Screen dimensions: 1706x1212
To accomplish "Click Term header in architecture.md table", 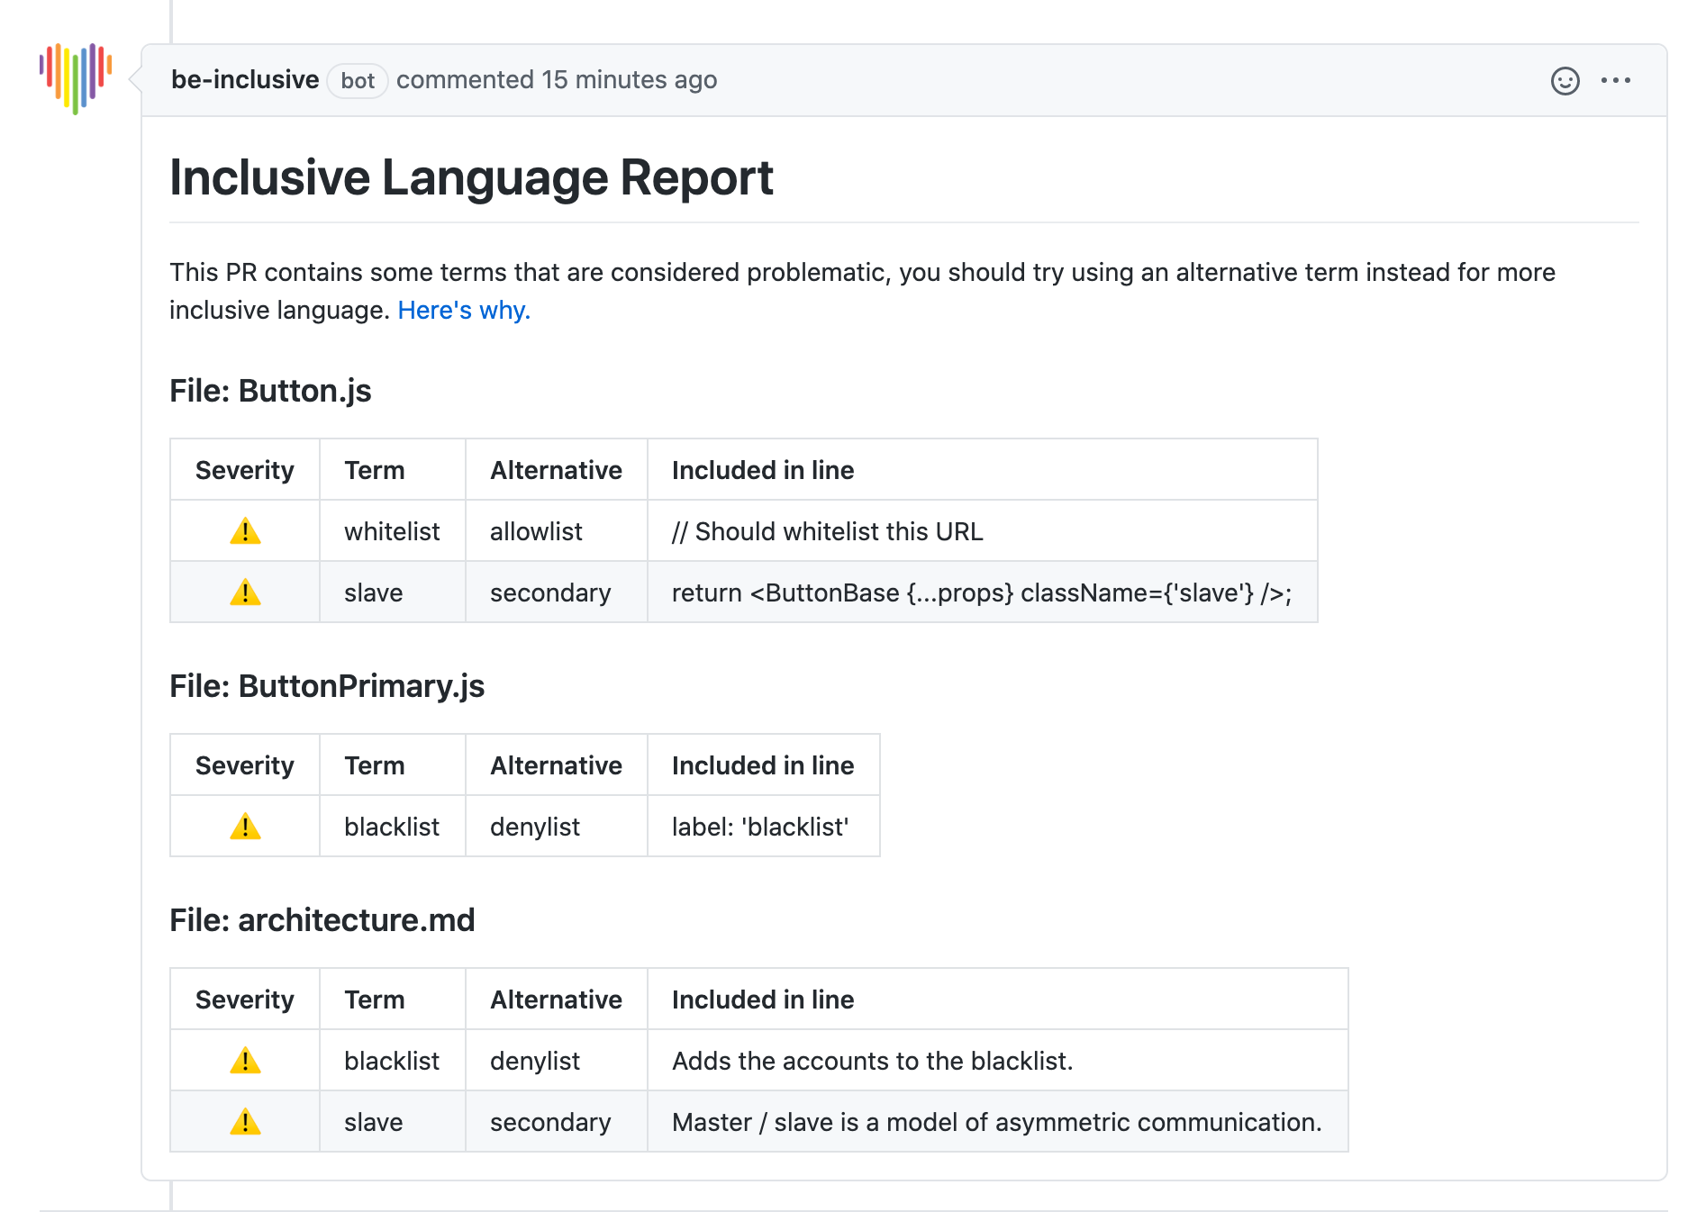I will click(393, 999).
